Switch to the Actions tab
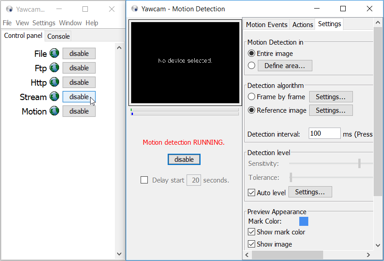The height and width of the screenshot is (261, 384). 303,25
